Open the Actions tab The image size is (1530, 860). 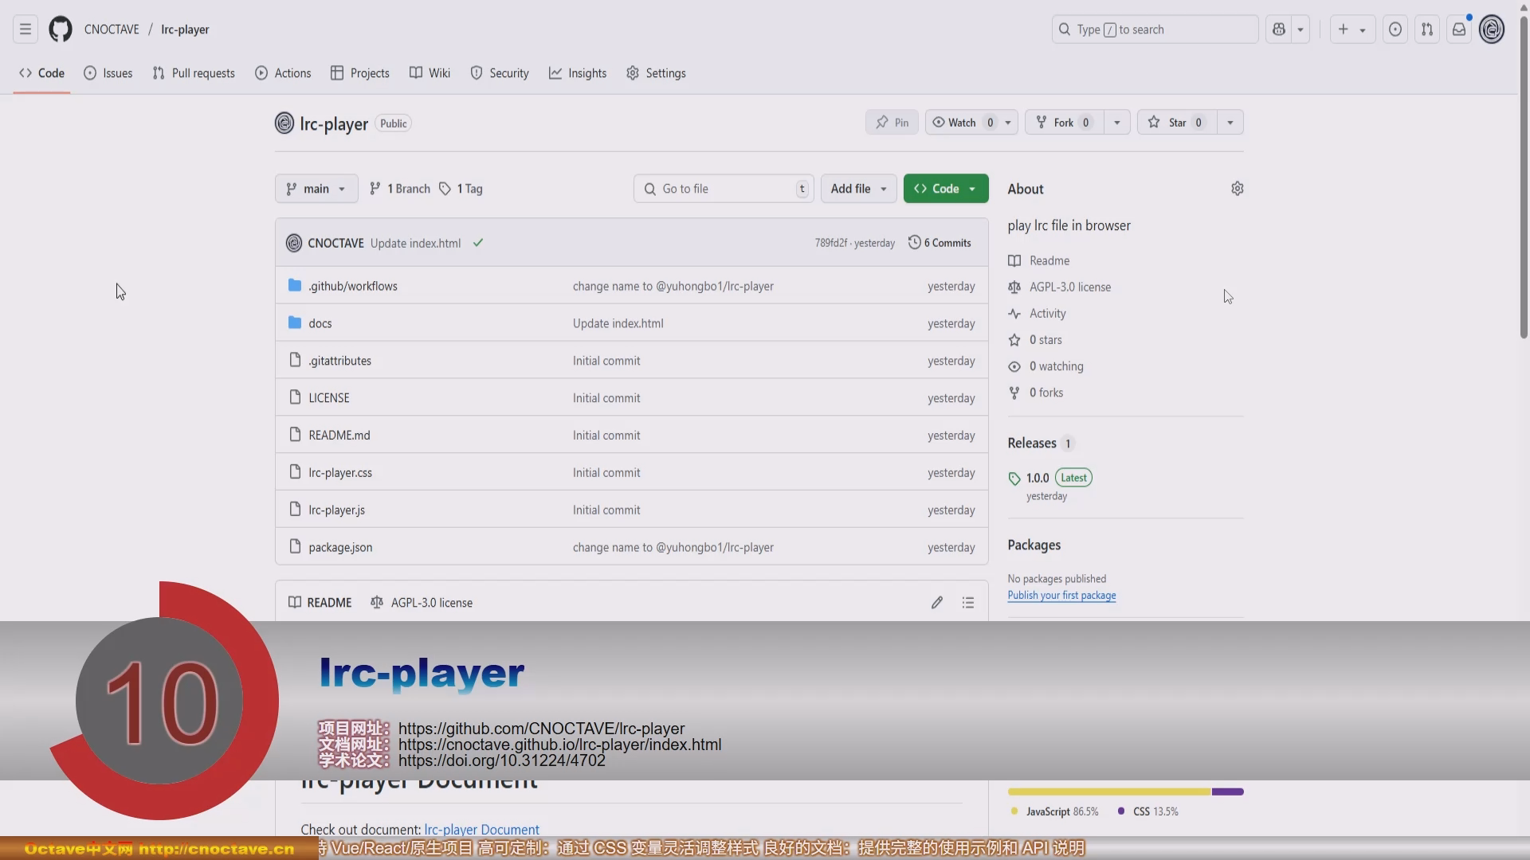pyautogui.click(x=283, y=73)
